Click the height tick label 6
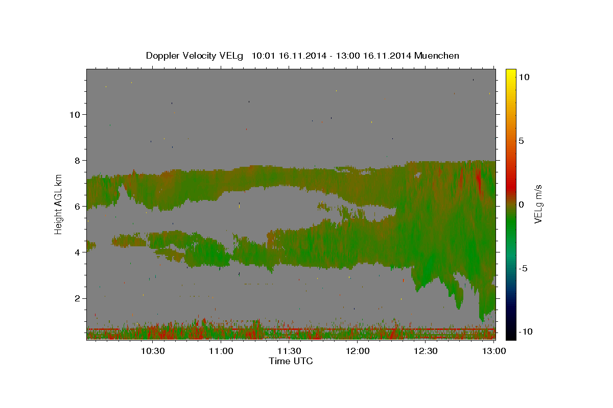 tap(77, 206)
